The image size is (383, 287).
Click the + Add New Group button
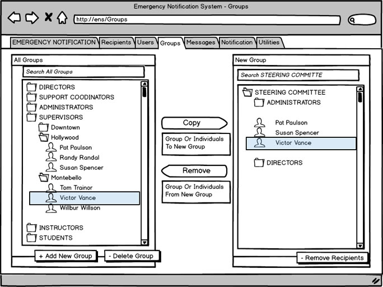coord(66,256)
